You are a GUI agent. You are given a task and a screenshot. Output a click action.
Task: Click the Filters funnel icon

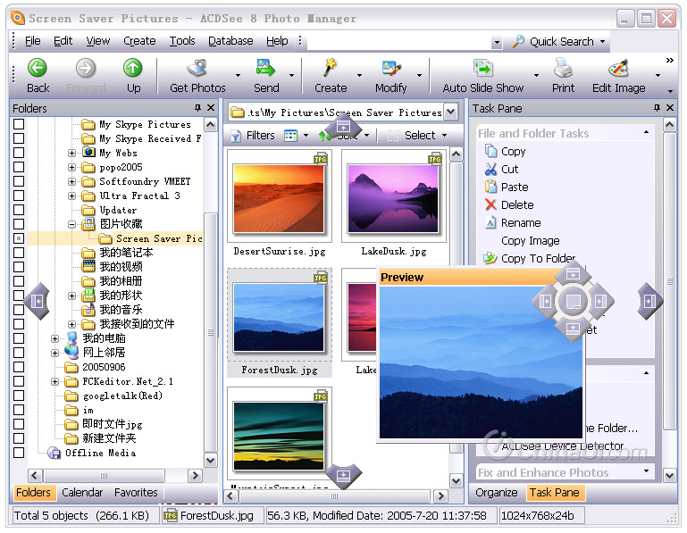pyautogui.click(x=236, y=136)
